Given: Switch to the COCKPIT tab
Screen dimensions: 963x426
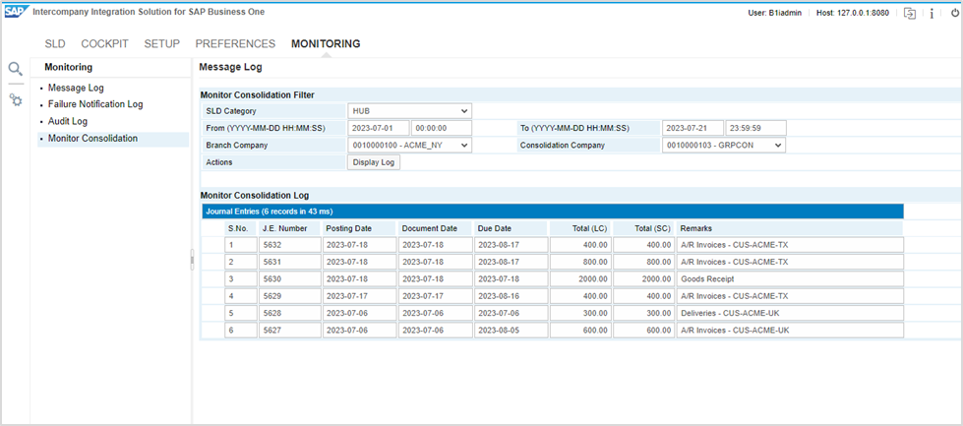Looking at the screenshot, I should [104, 44].
